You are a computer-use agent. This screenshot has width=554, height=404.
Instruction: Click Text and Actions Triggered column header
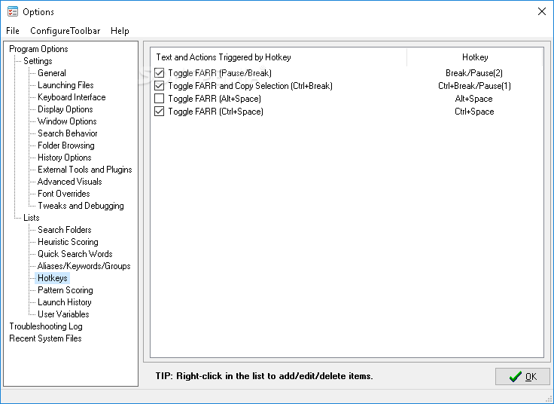tap(279, 57)
